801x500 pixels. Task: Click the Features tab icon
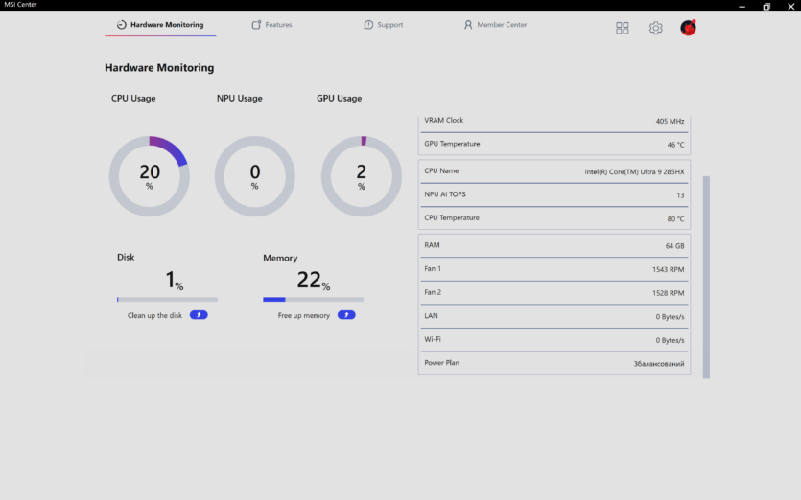(256, 25)
